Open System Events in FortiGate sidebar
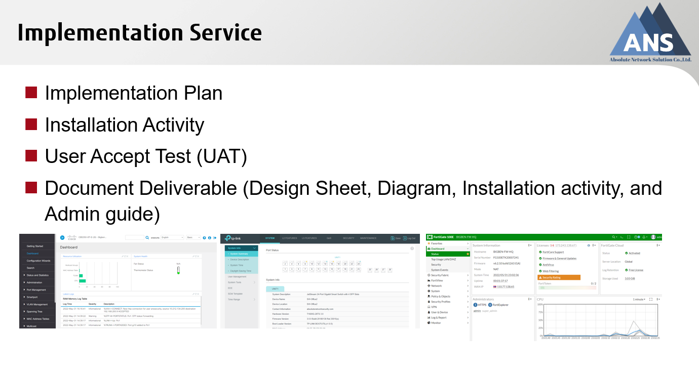This screenshot has height=373, width=699. pos(440,270)
